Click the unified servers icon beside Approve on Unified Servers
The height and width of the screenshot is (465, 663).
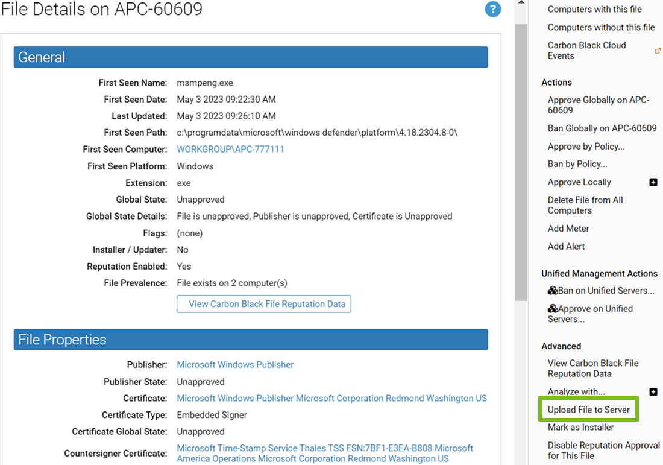[553, 308]
